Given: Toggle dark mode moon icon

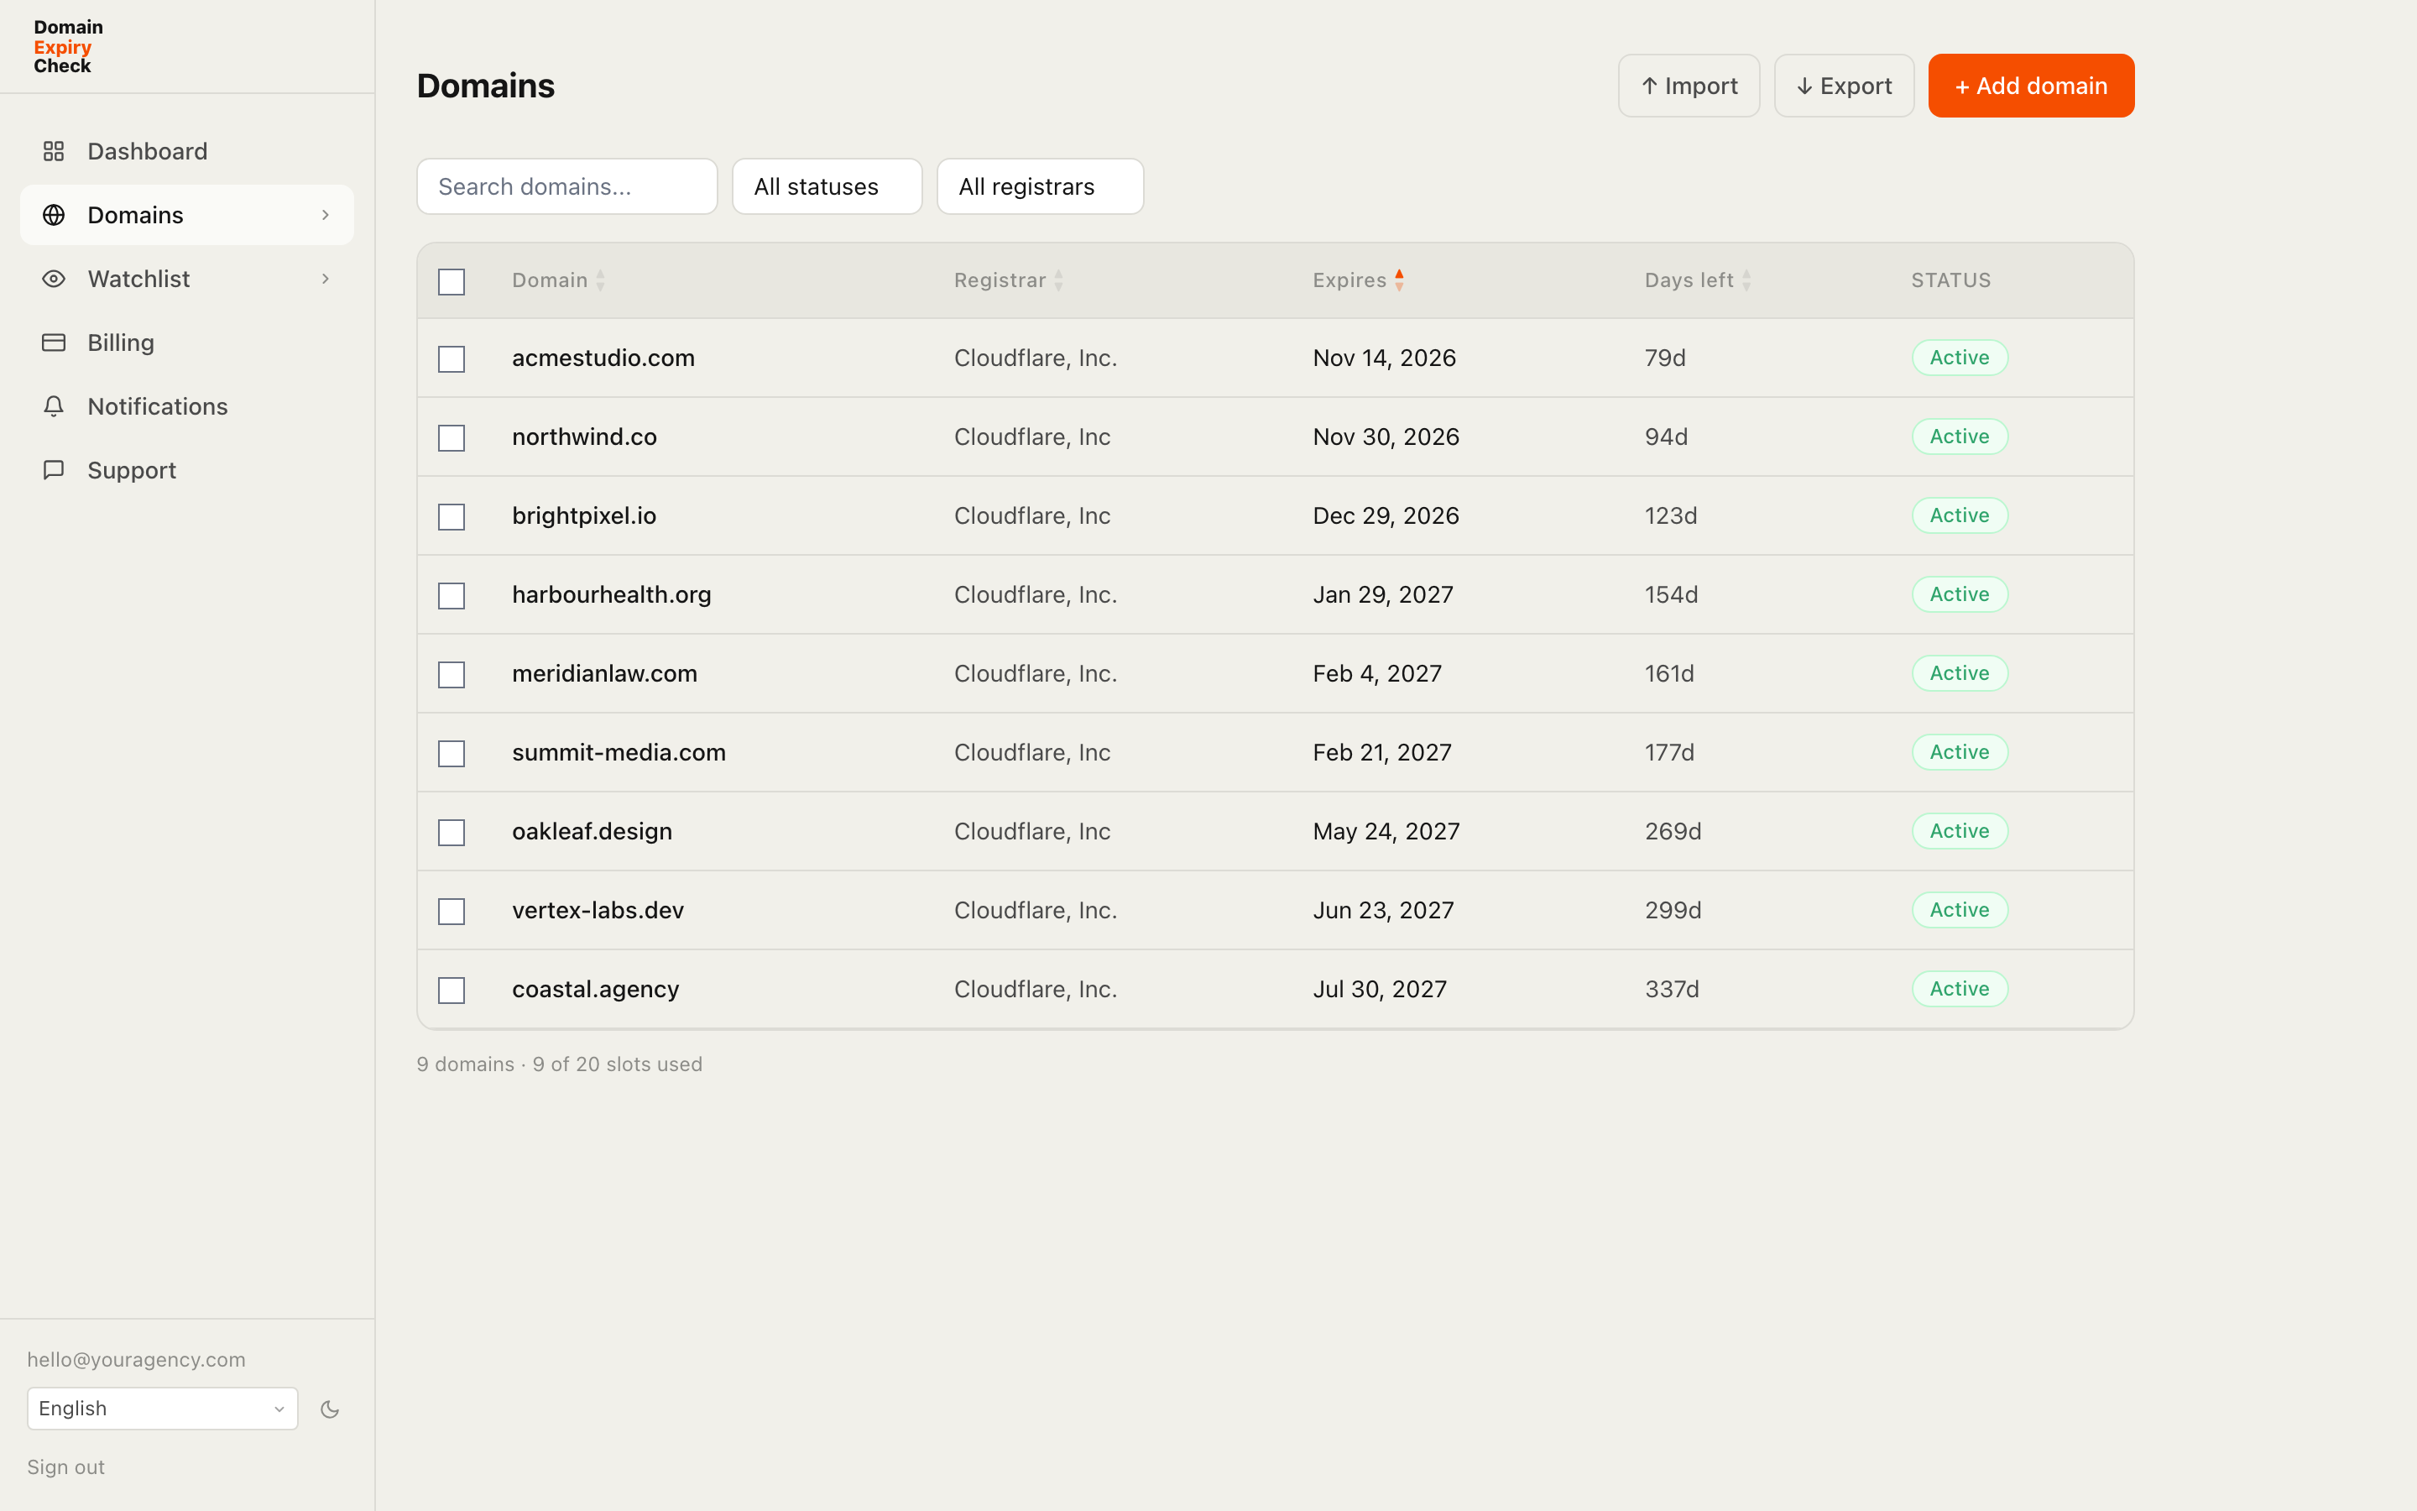Looking at the screenshot, I should tap(330, 1409).
